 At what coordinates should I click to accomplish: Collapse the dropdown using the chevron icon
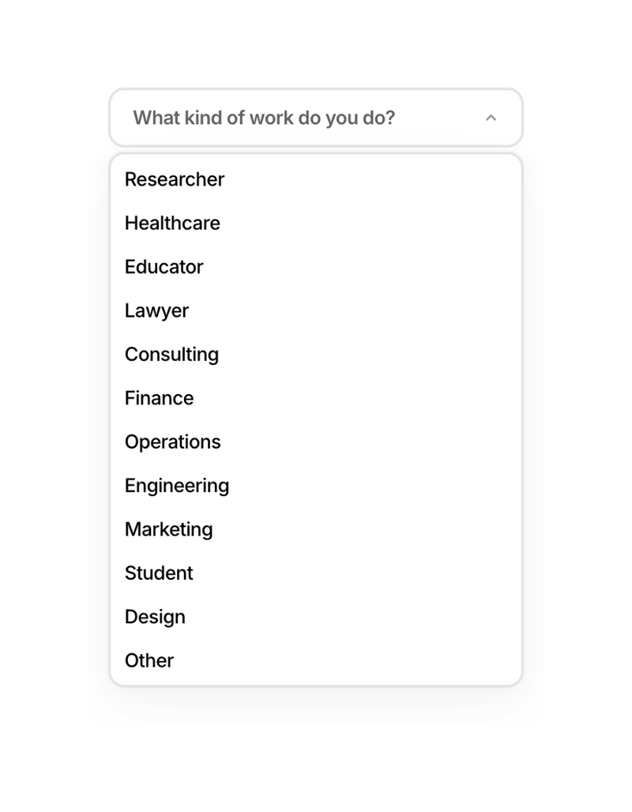491,117
